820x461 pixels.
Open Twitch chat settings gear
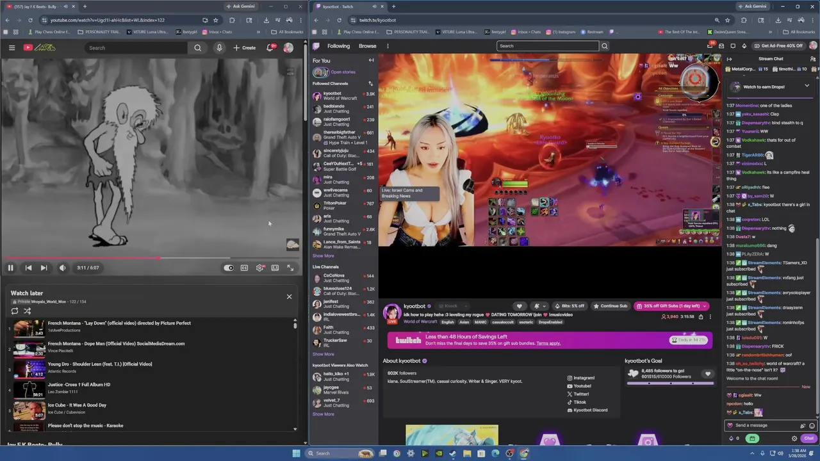[x=794, y=439]
